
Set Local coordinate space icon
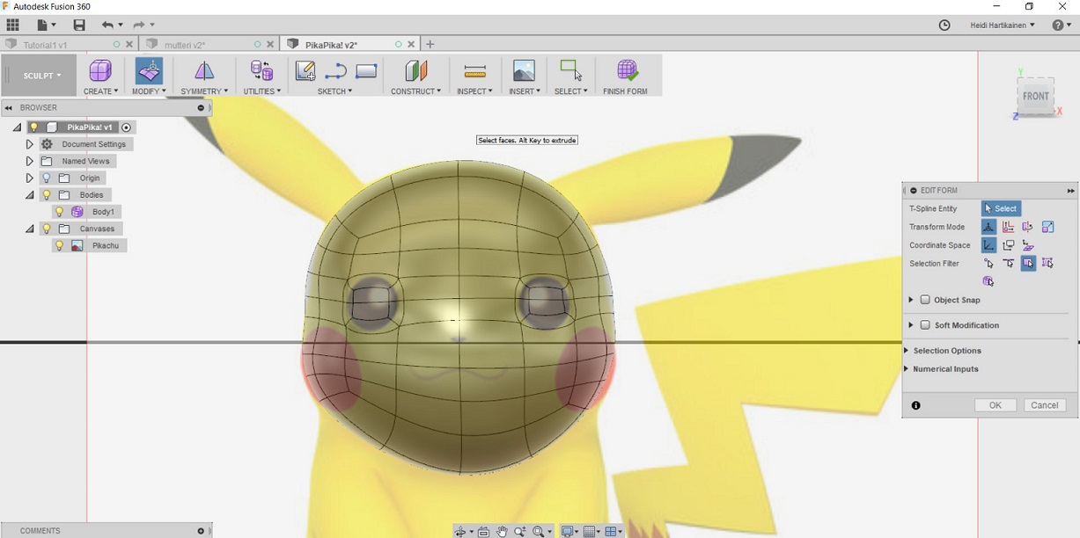[1027, 245]
